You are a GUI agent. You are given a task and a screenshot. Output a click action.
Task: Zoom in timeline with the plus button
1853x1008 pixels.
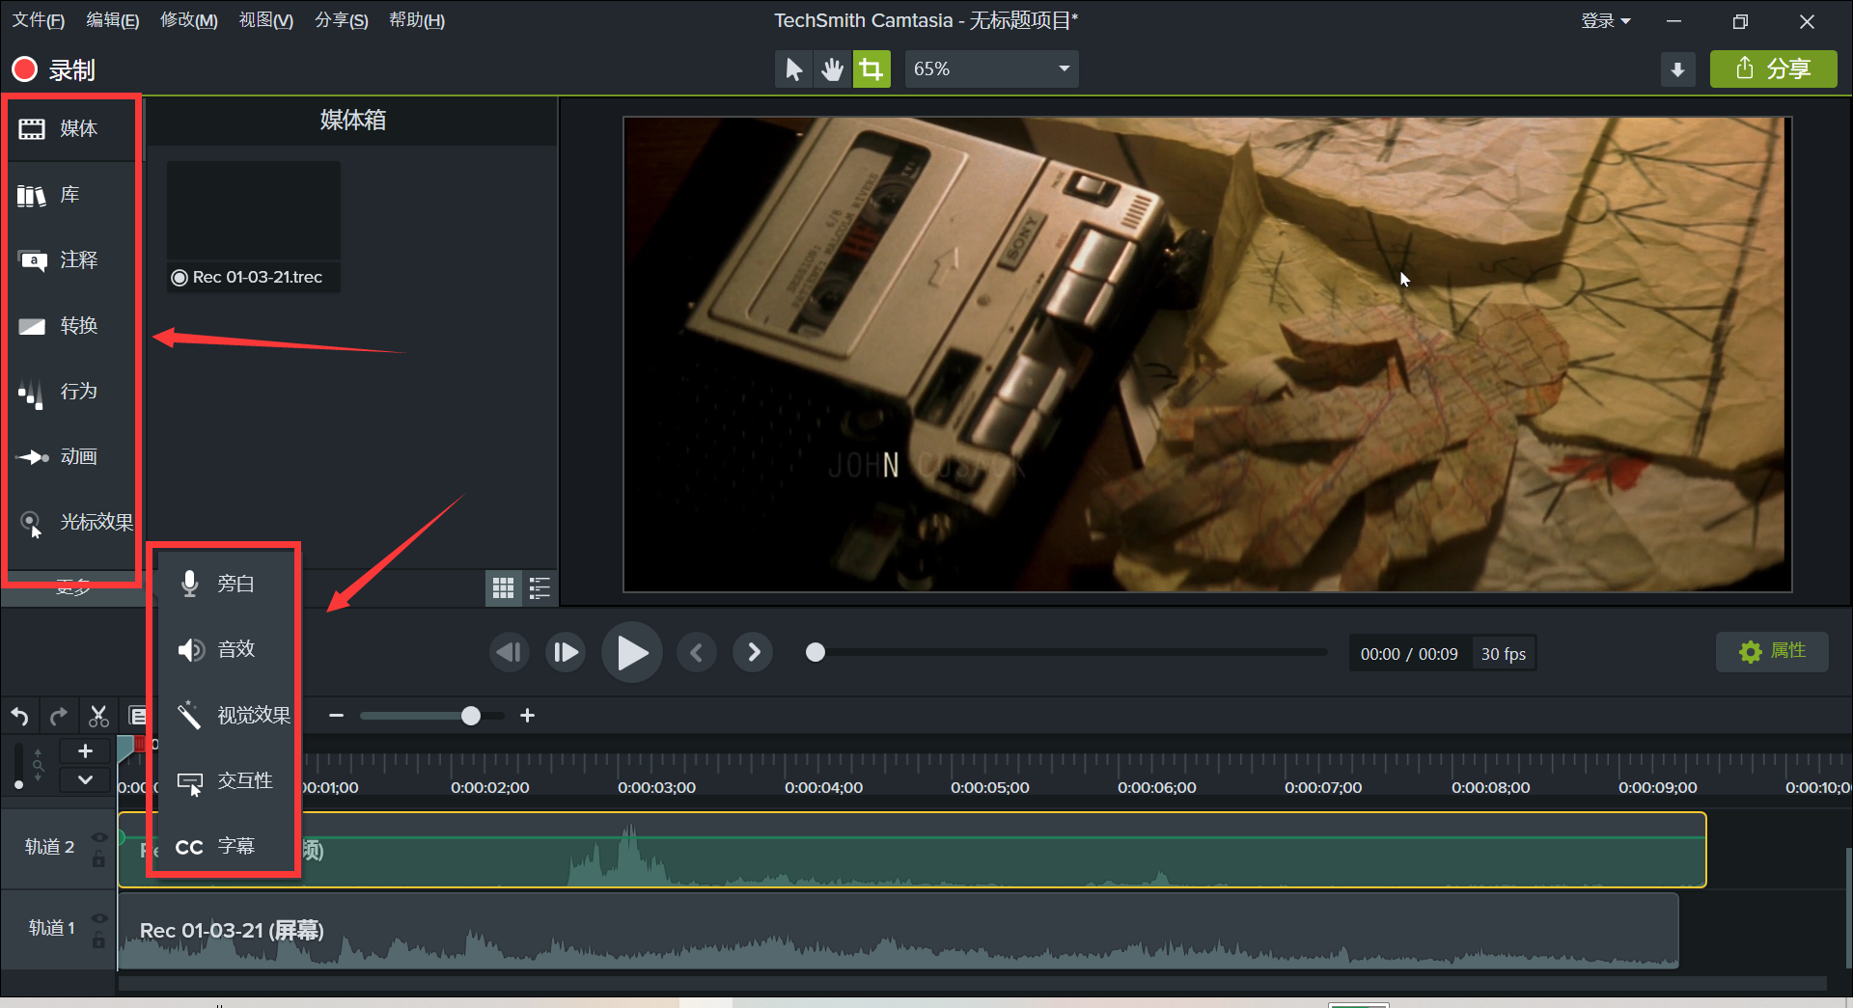(x=527, y=716)
